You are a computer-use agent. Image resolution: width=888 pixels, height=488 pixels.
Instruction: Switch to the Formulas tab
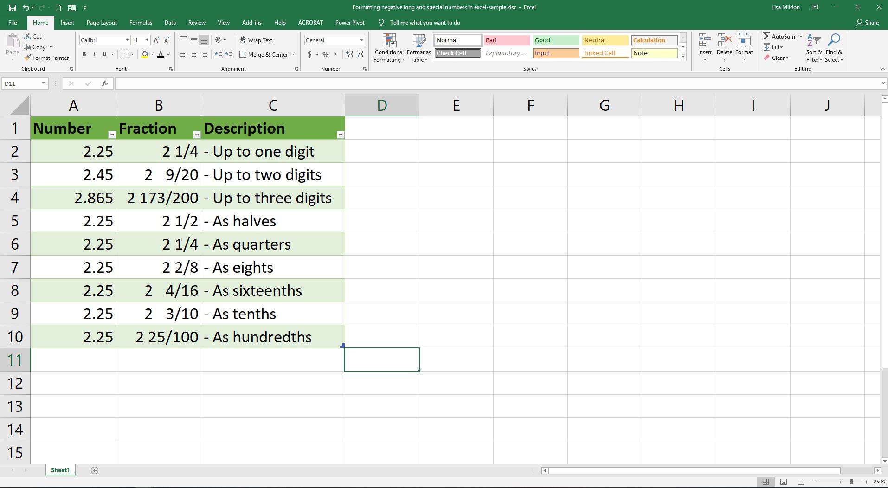141,22
